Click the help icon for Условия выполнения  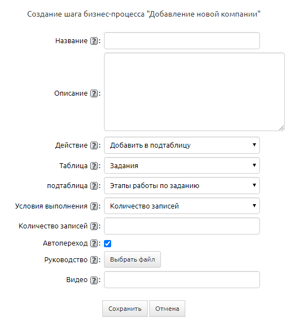(94, 206)
